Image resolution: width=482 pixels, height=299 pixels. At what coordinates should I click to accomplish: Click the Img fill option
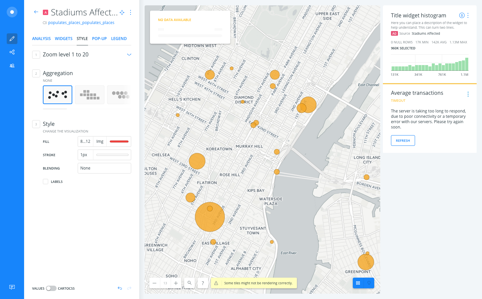(x=100, y=141)
